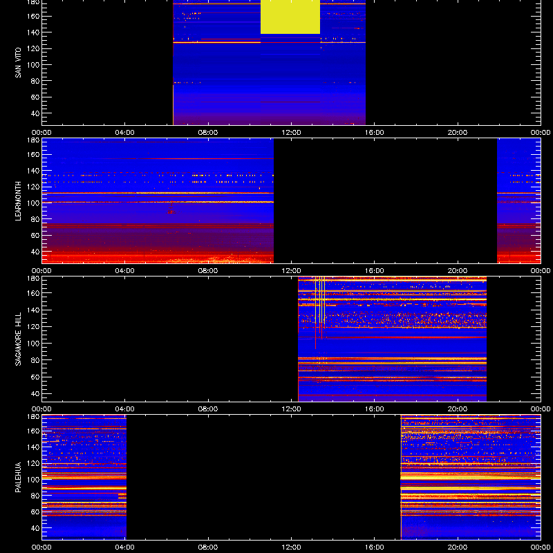This screenshot has width=553, height=553.
Task: Click Sagamore Hill's 04:00 time tick label
Action: [x=125, y=409]
